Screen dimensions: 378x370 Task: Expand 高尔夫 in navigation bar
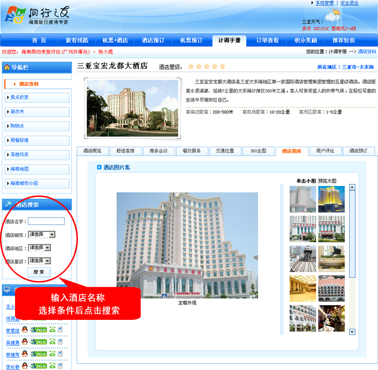[x=37, y=112]
